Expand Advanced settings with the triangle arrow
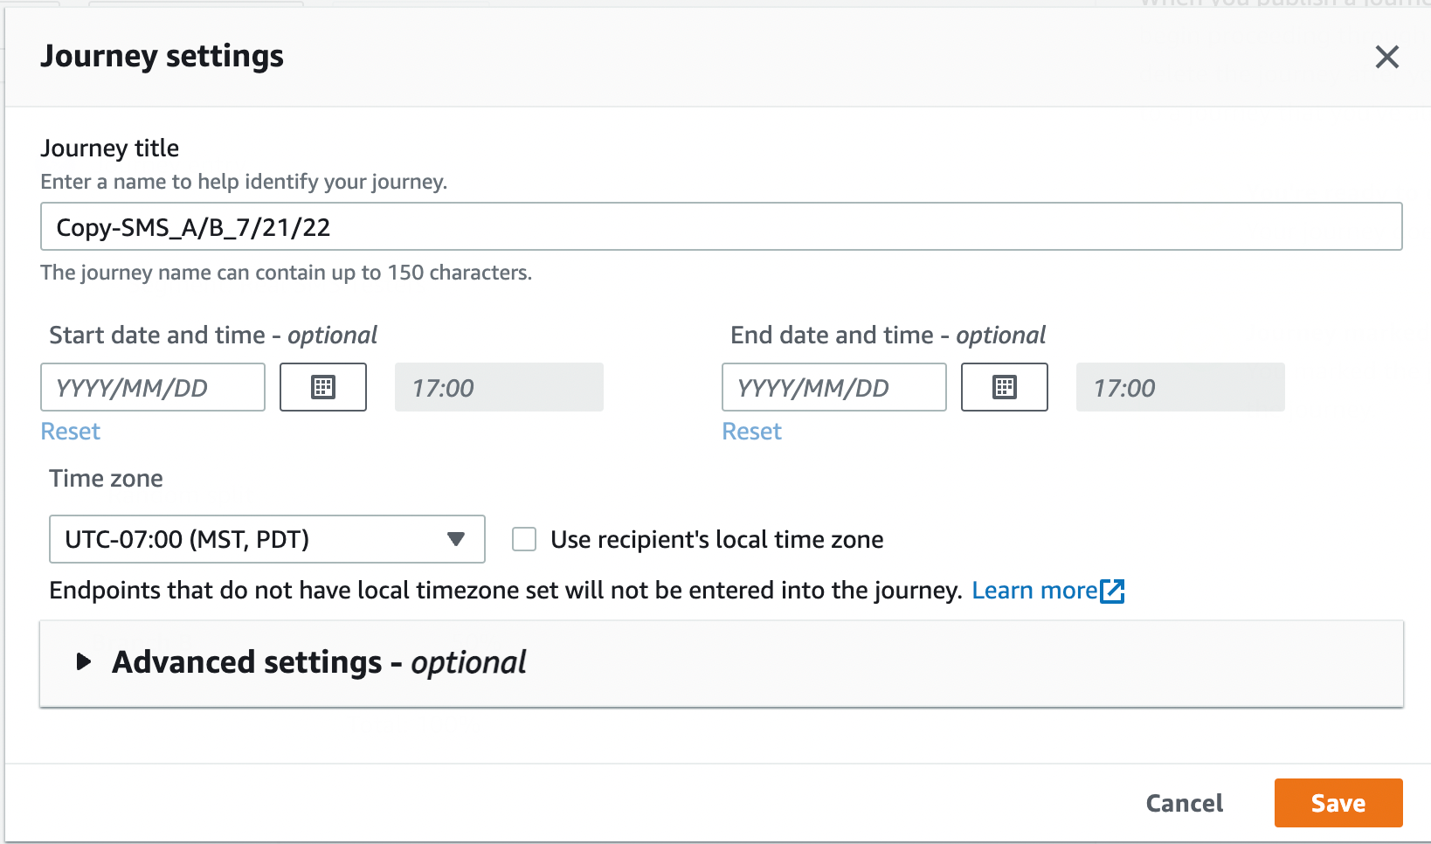Image resolution: width=1431 pixels, height=844 pixels. point(84,662)
